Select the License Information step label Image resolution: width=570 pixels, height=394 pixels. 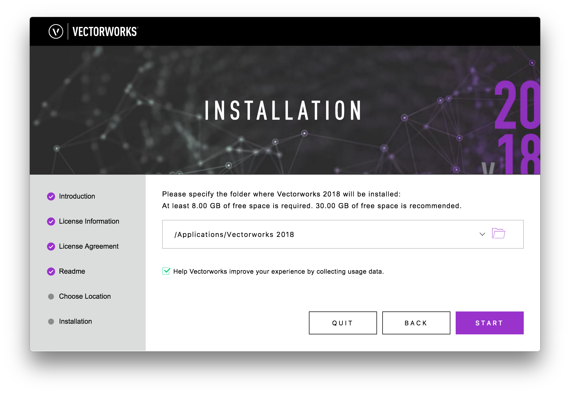89,221
